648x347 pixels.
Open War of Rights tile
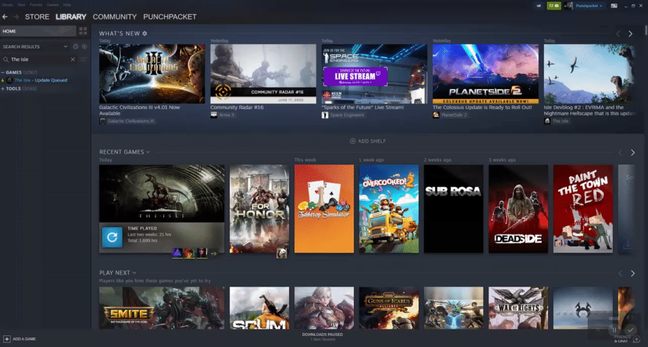(518, 308)
